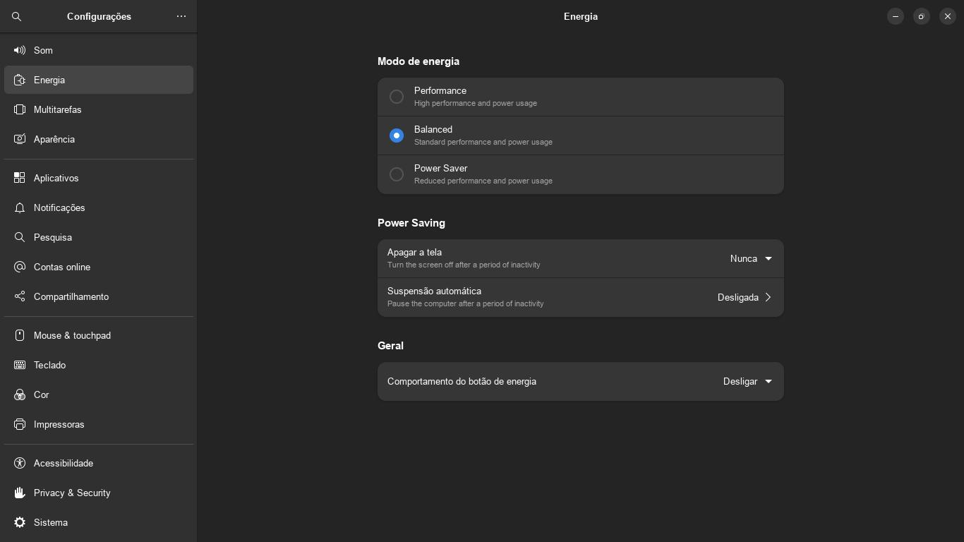Click the Aplicativos grid icon
The width and height of the screenshot is (964, 542).
[x=20, y=178]
